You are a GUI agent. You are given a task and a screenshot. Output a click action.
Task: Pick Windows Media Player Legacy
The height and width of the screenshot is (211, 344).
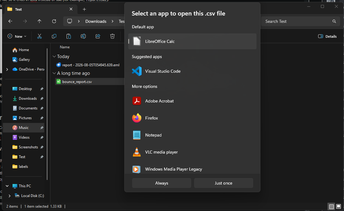192,169
